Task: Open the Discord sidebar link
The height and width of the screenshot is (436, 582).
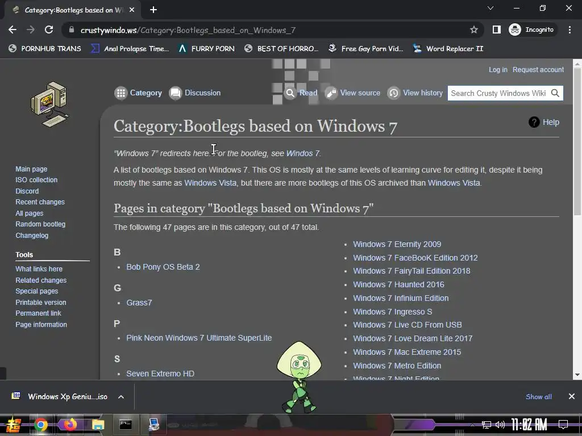Action: [27, 191]
